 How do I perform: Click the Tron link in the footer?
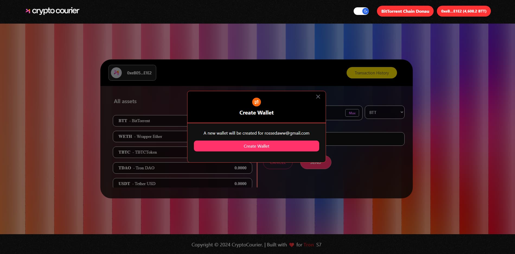[308, 245]
